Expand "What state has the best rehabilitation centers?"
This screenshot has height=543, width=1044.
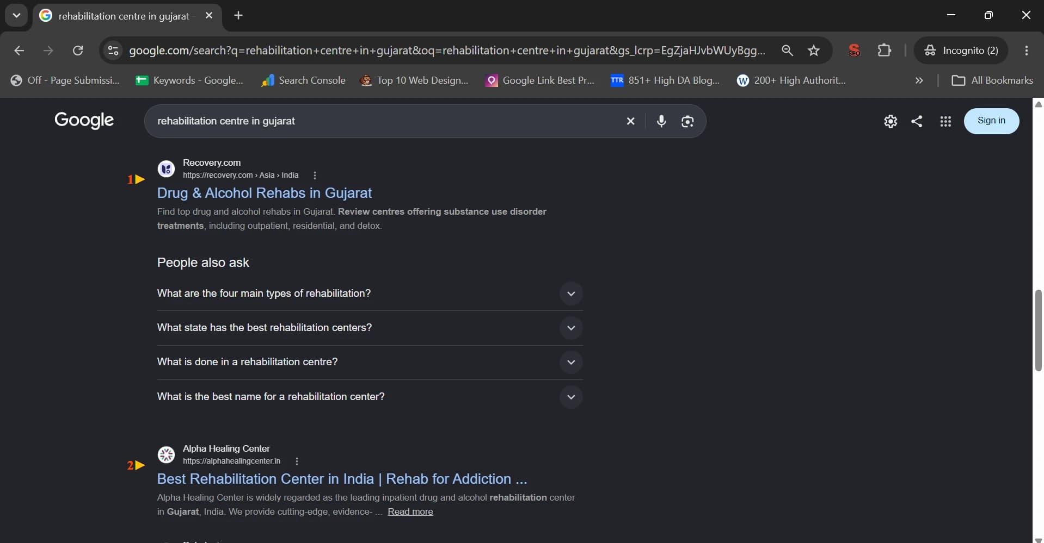point(370,328)
